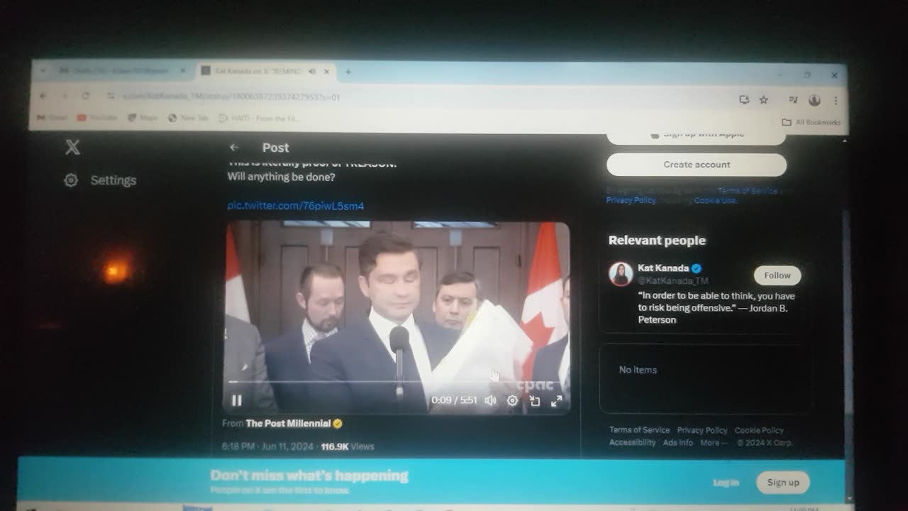This screenshot has width=908, height=511.
Task: Open Settings via the gear icon
Action: pos(71,180)
